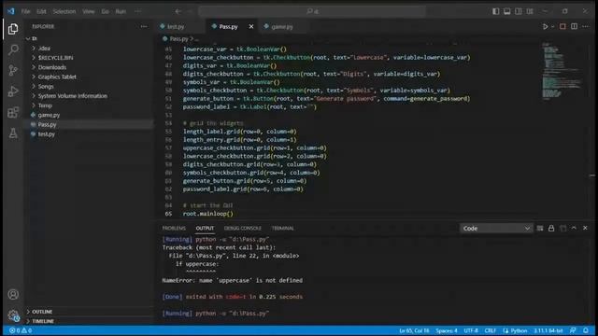Open the Edit menu

click(x=41, y=11)
